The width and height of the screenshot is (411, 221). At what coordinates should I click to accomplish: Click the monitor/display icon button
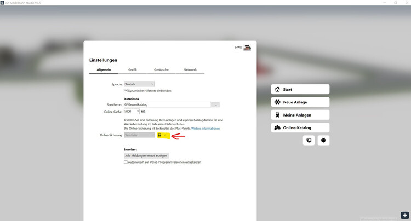tap(309, 141)
